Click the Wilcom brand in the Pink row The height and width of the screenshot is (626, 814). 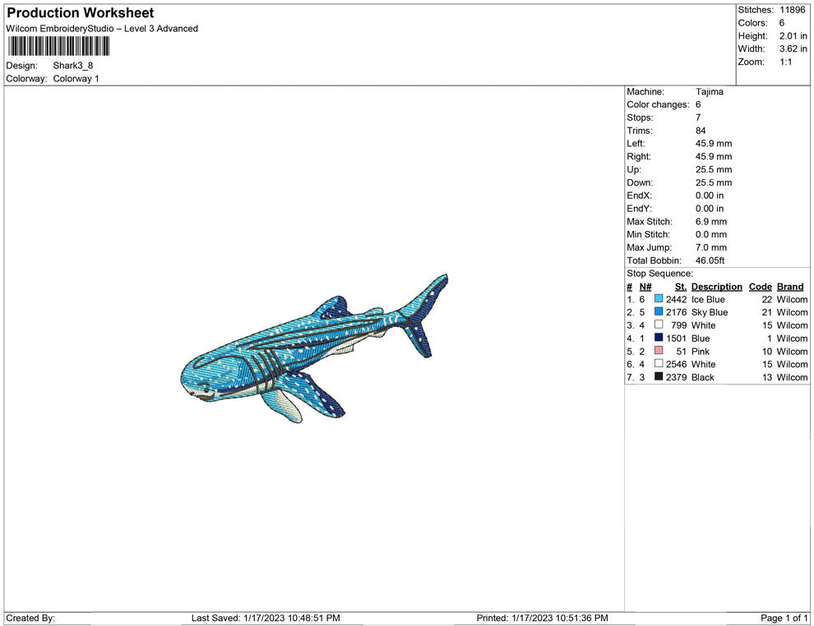click(792, 351)
